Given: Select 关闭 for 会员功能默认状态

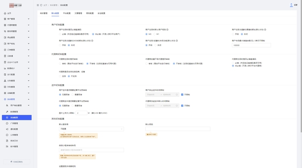Looking at the screenshot, I should coord(156,45).
